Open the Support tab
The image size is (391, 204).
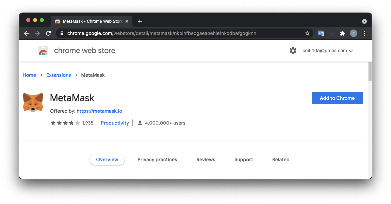pyautogui.click(x=244, y=160)
